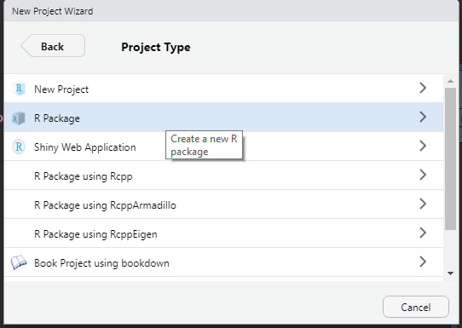Pick R Package using RcppEigen

[x=223, y=233]
